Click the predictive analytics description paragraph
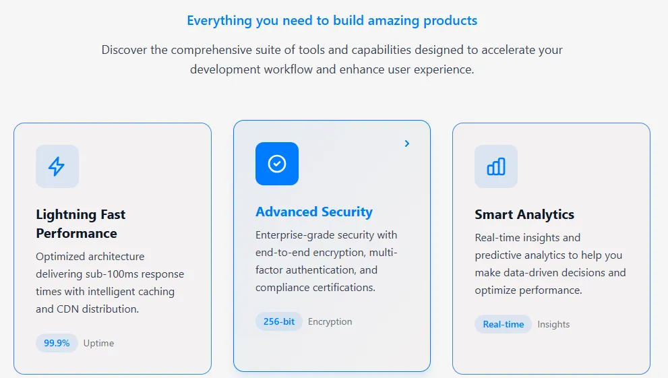Screen dimensions: 668x378 click(x=550, y=264)
